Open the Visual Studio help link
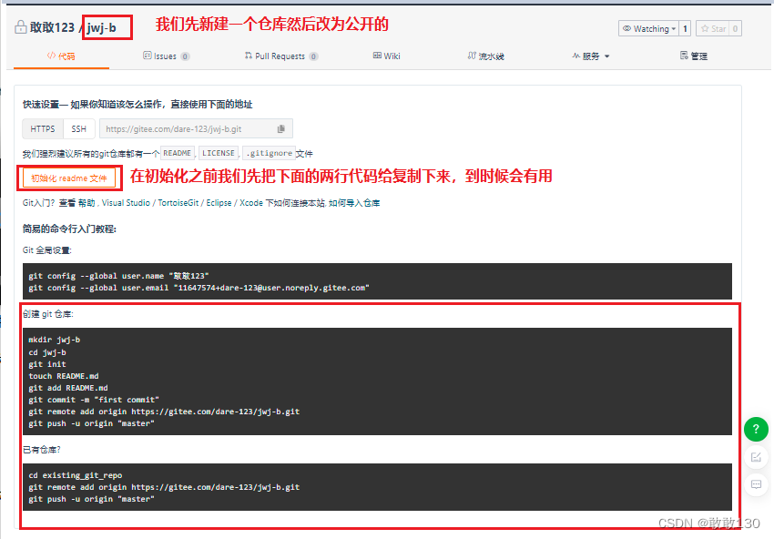The height and width of the screenshot is (539, 774). pos(126,203)
